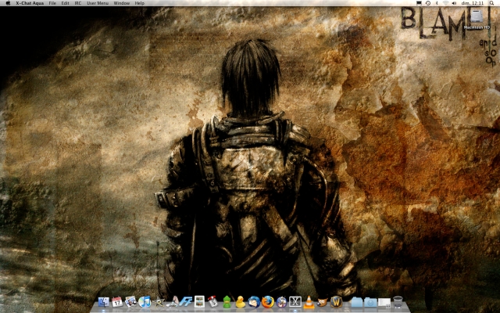The image size is (500, 313).
Task: Open the yellow duck Cyberduck icon
Action: coord(240,302)
